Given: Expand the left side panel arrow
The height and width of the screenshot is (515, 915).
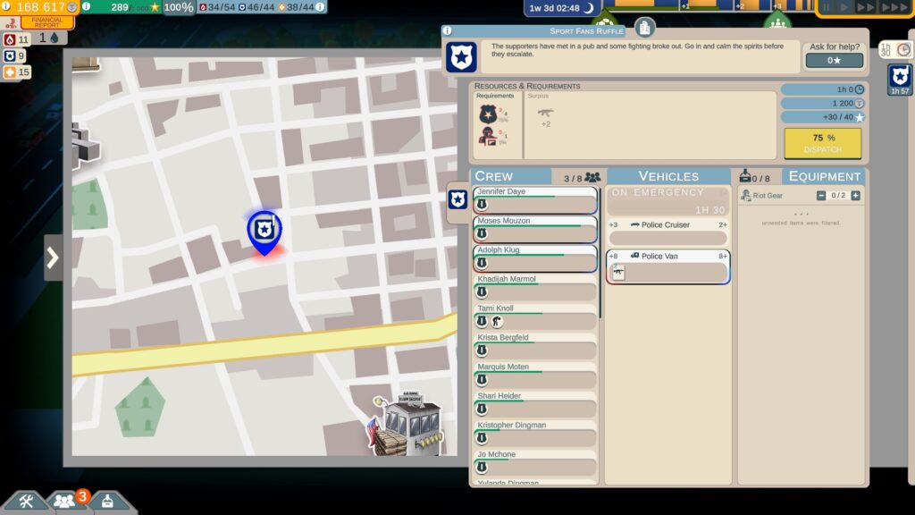Looking at the screenshot, I should pyautogui.click(x=53, y=257).
